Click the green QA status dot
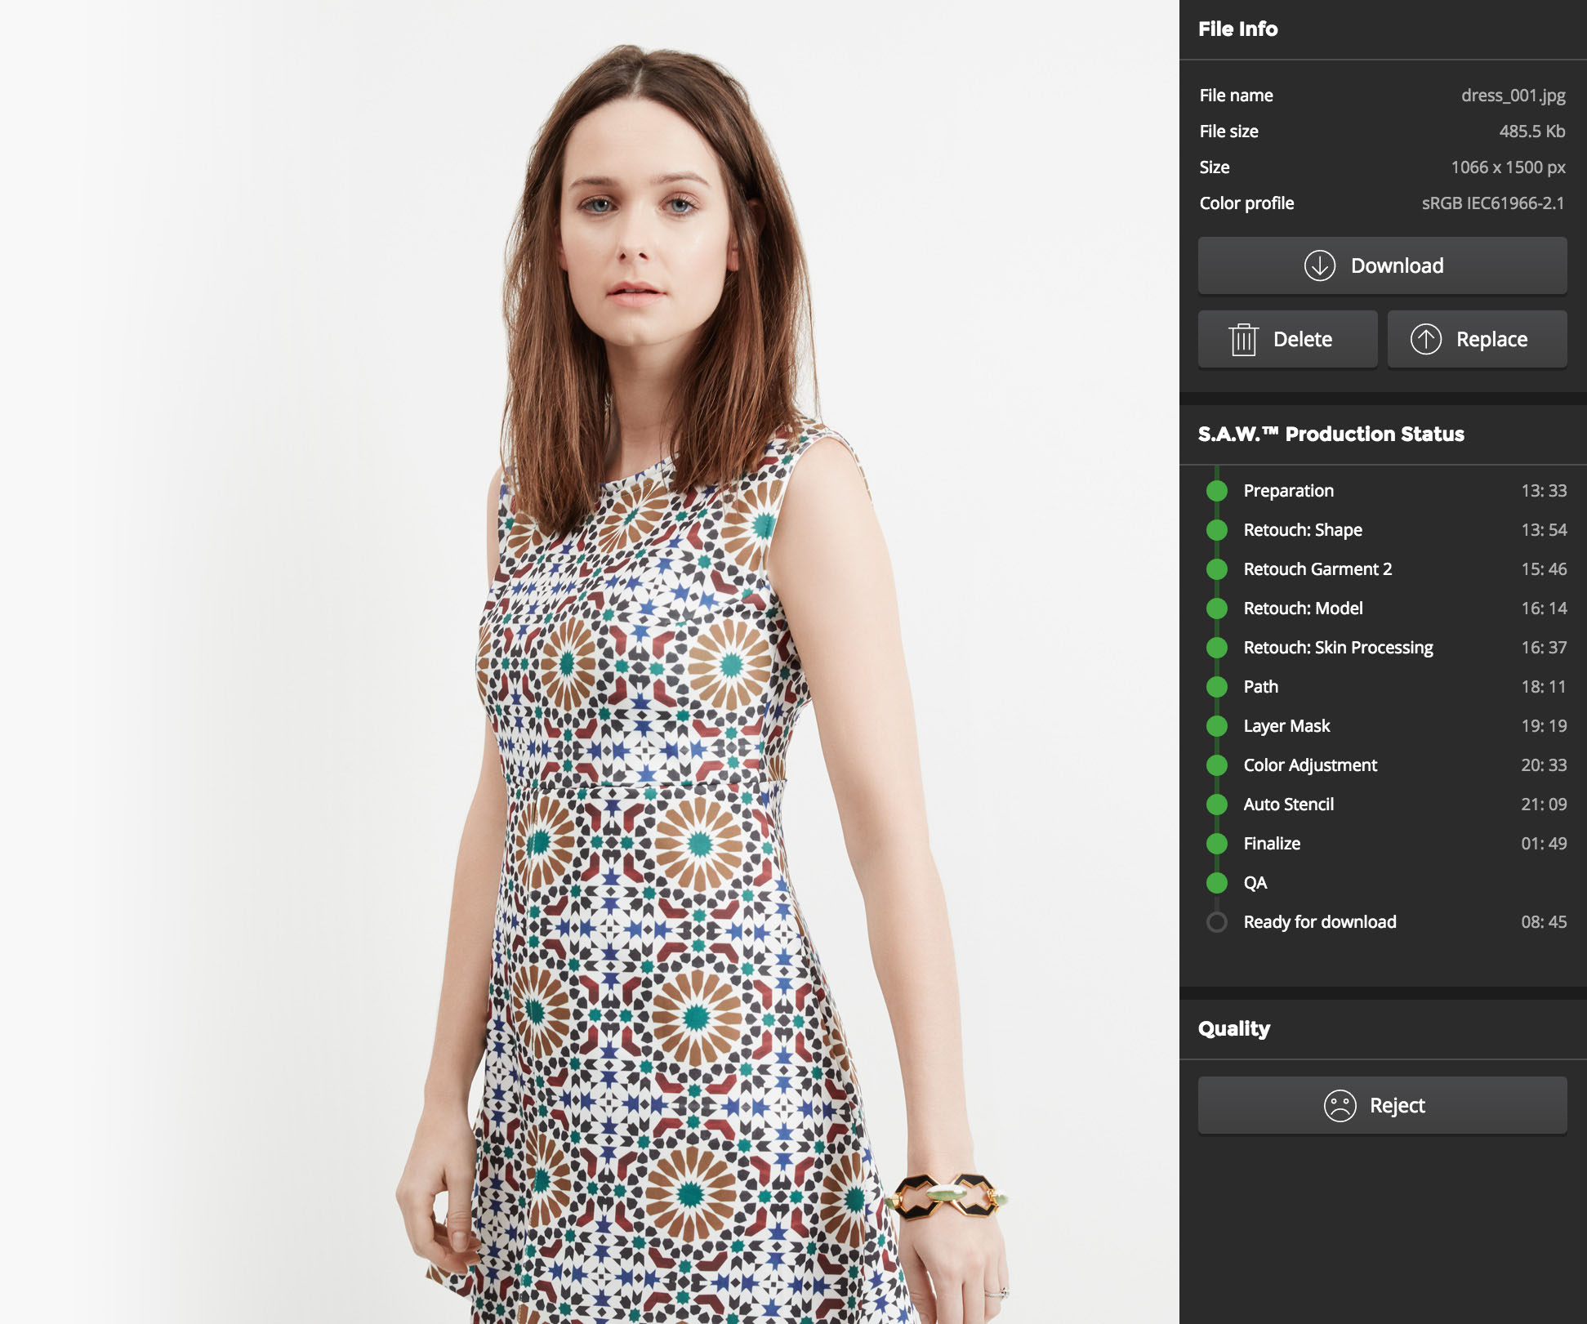This screenshot has width=1587, height=1324. click(1217, 883)
